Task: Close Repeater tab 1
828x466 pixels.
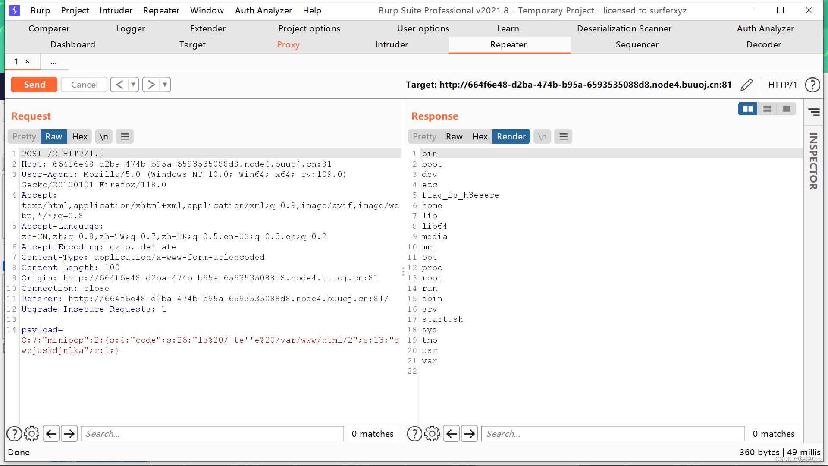Action: [27, 61]
